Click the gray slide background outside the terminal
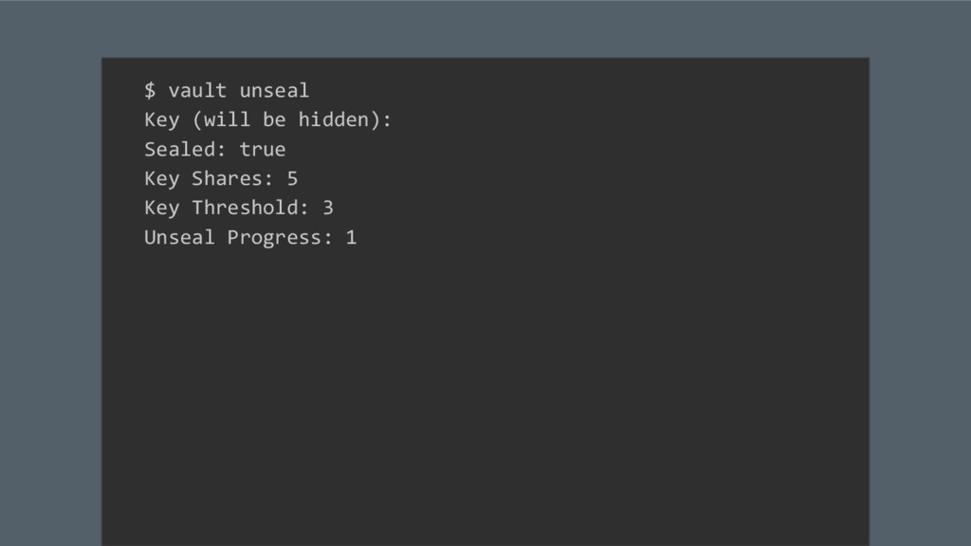 [49, 284]
